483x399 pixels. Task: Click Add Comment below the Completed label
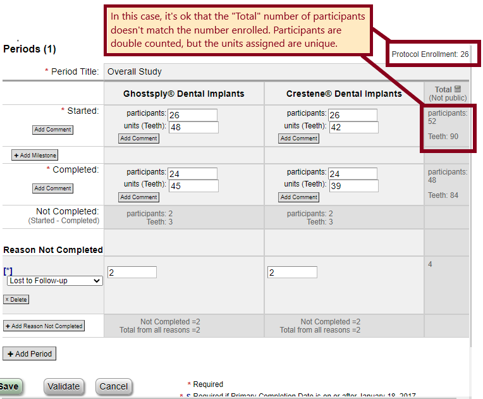pos(52,188)
